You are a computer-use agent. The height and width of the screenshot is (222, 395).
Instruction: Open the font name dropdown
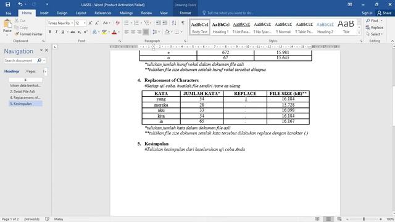coord(72,23)
